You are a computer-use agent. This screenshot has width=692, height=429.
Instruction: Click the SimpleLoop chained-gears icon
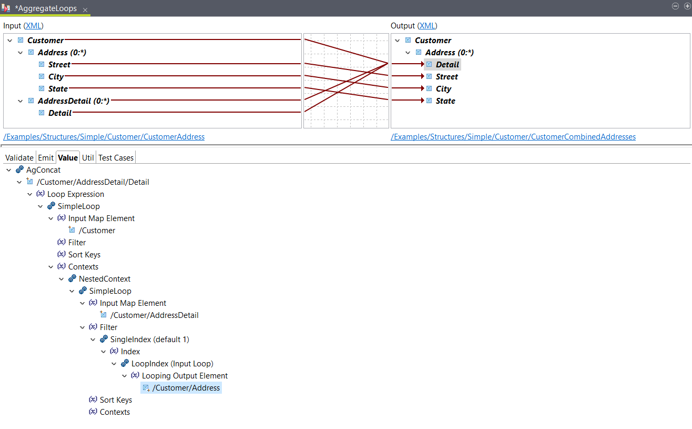coord(50,206)
